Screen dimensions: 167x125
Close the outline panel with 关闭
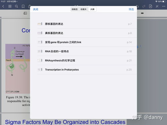coord(36,9)
